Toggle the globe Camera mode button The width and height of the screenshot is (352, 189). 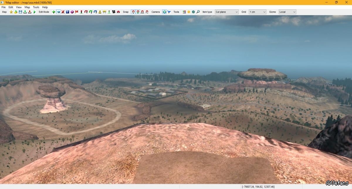point(164,12)
